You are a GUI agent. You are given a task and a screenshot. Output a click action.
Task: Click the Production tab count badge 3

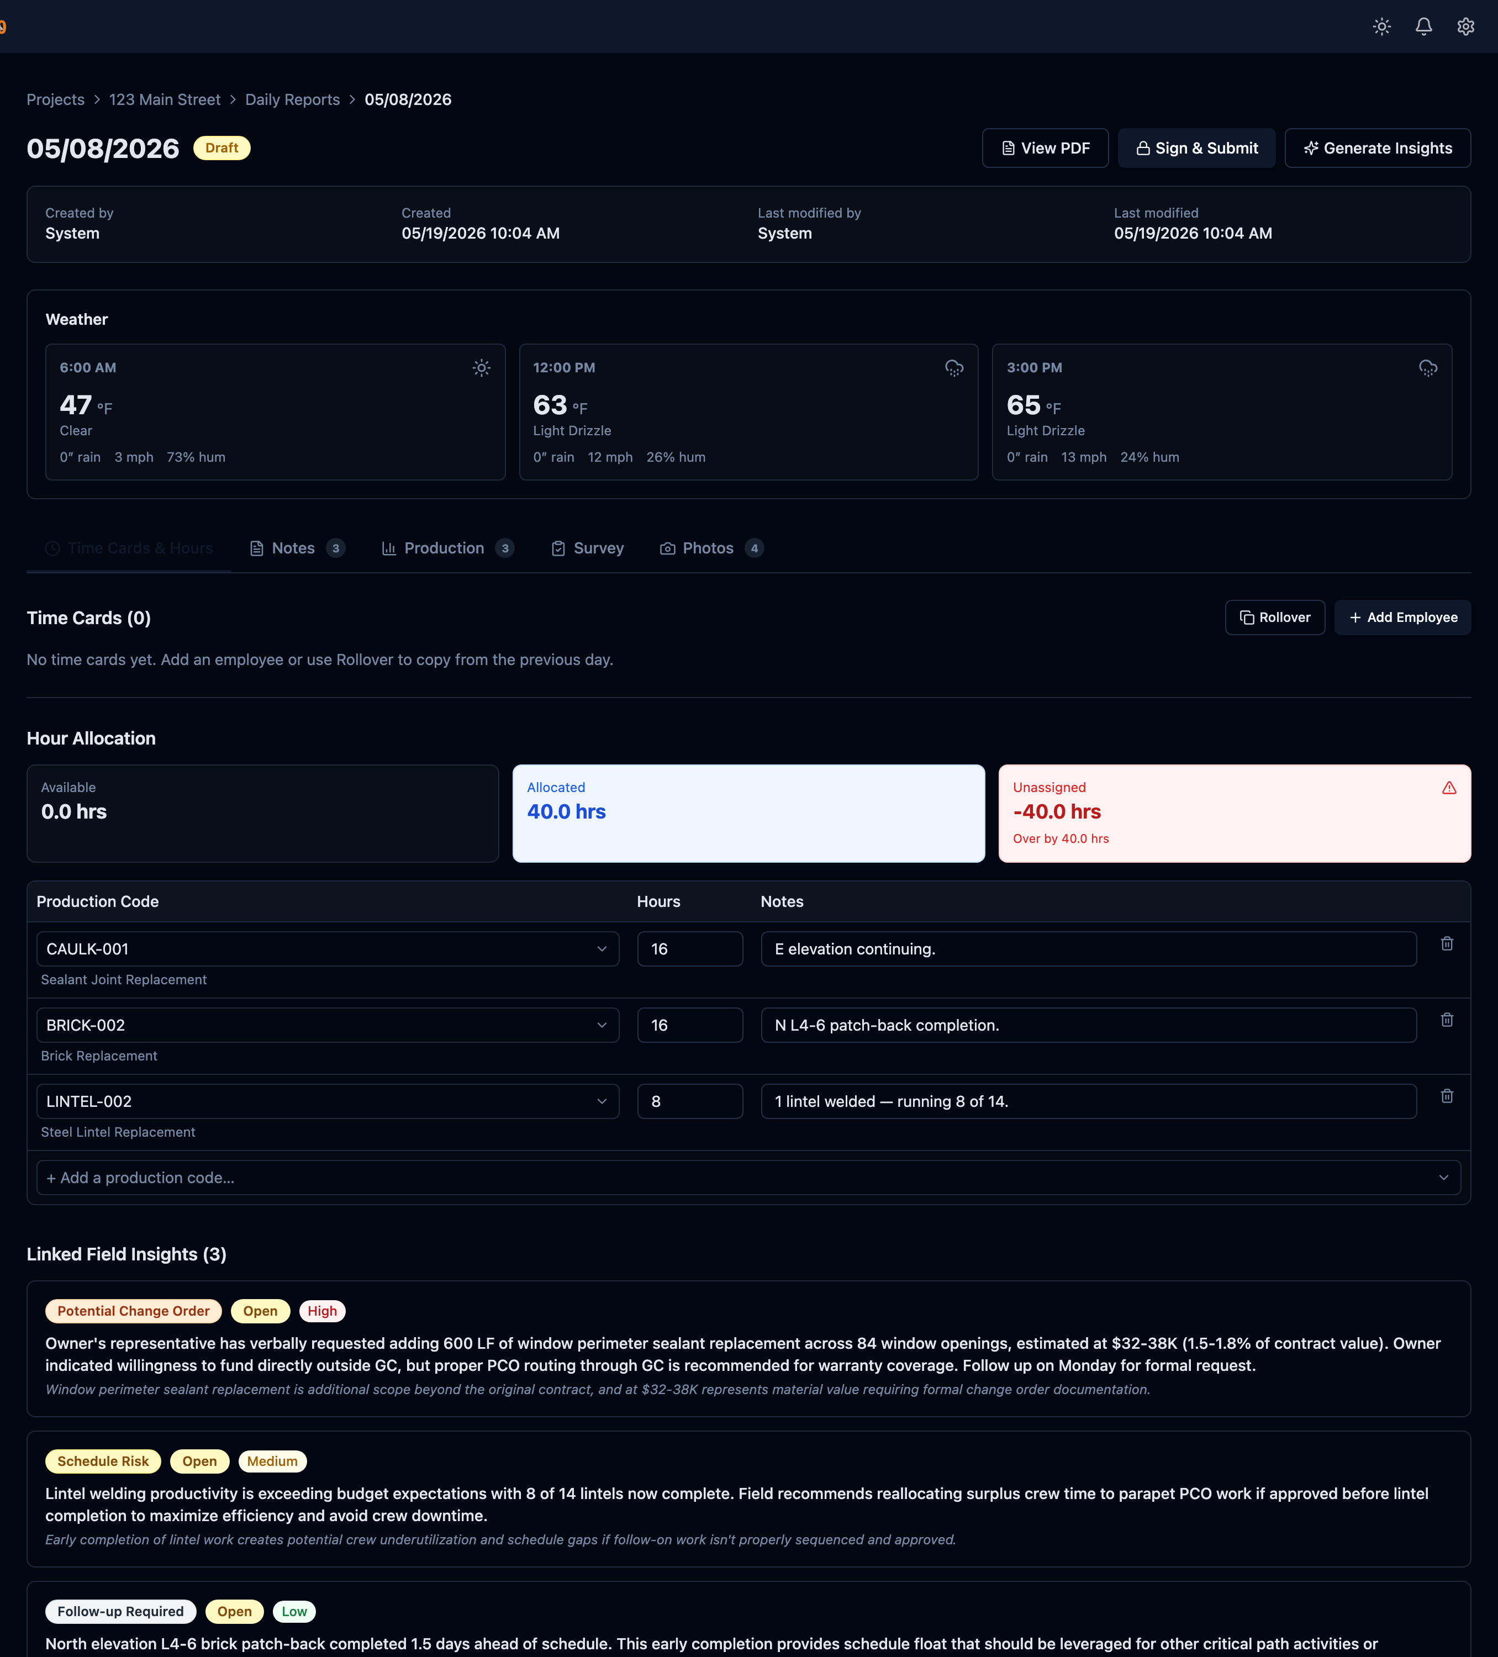(505, 548)
